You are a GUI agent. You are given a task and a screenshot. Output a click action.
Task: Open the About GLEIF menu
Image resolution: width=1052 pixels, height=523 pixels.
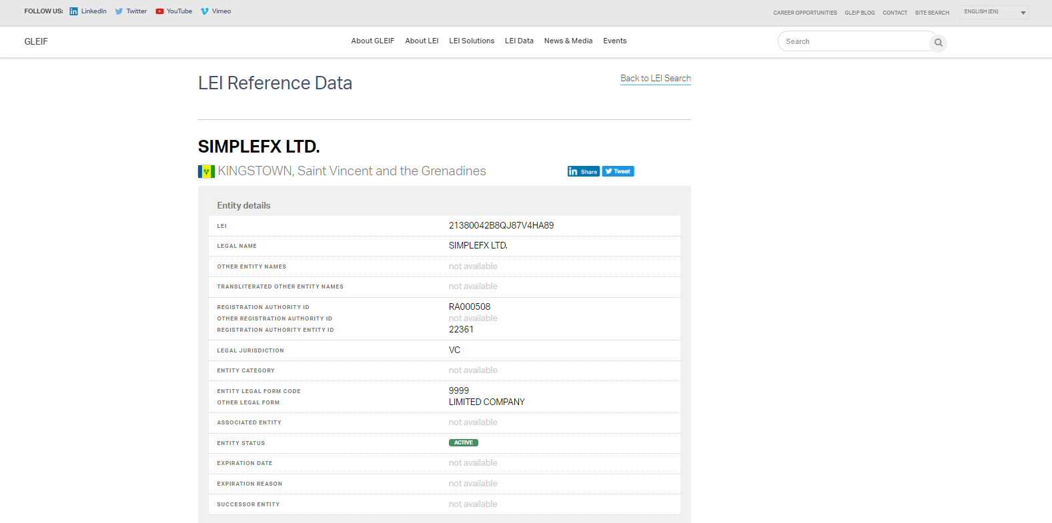pyautogui.click(x=373, y=41)
